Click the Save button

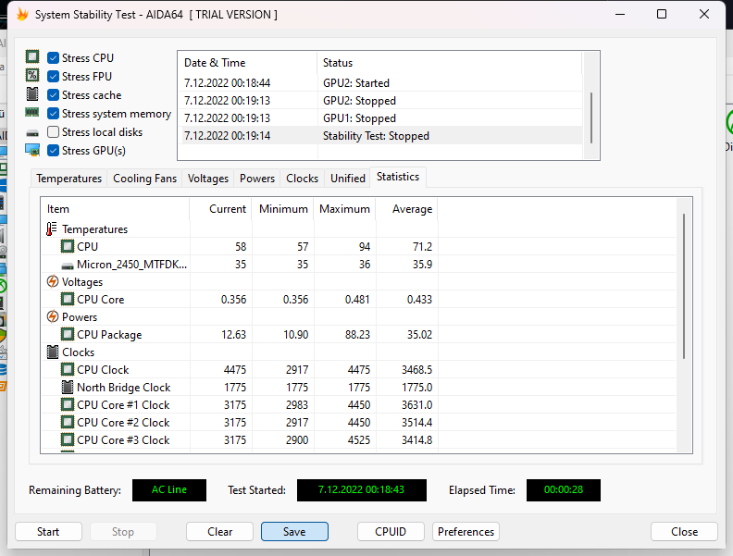pos(294,532)
